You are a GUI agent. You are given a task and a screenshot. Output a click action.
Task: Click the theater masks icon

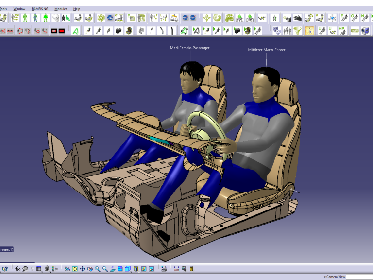tap(277, 31)
